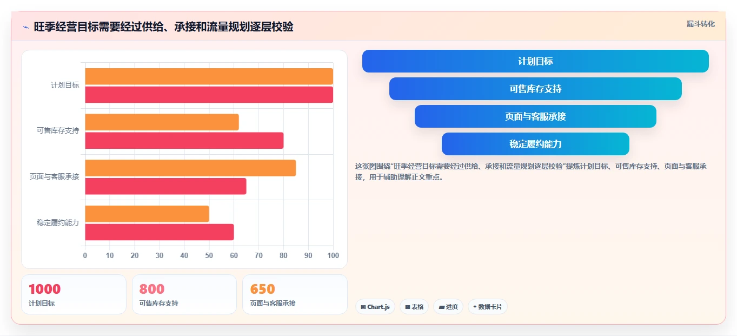Click the x-axis tick label 80
737x336 pixels.
click(283, 255)
